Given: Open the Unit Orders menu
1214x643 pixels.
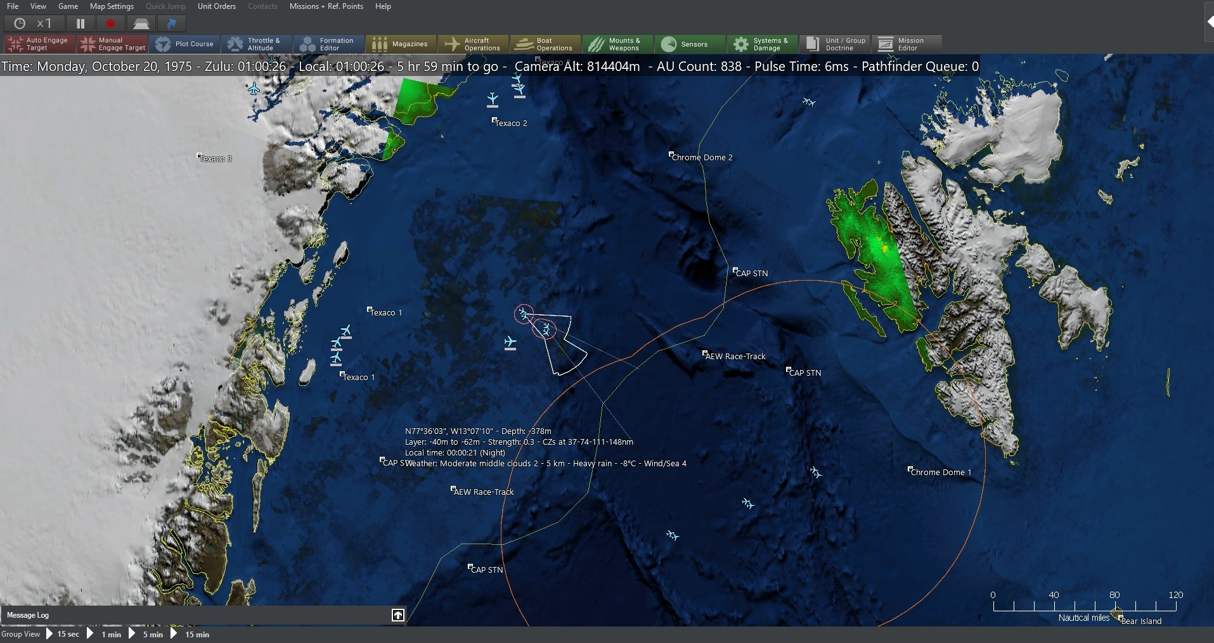Looking at the screenshot, I should pyautogui.click(x=216, y=6).
